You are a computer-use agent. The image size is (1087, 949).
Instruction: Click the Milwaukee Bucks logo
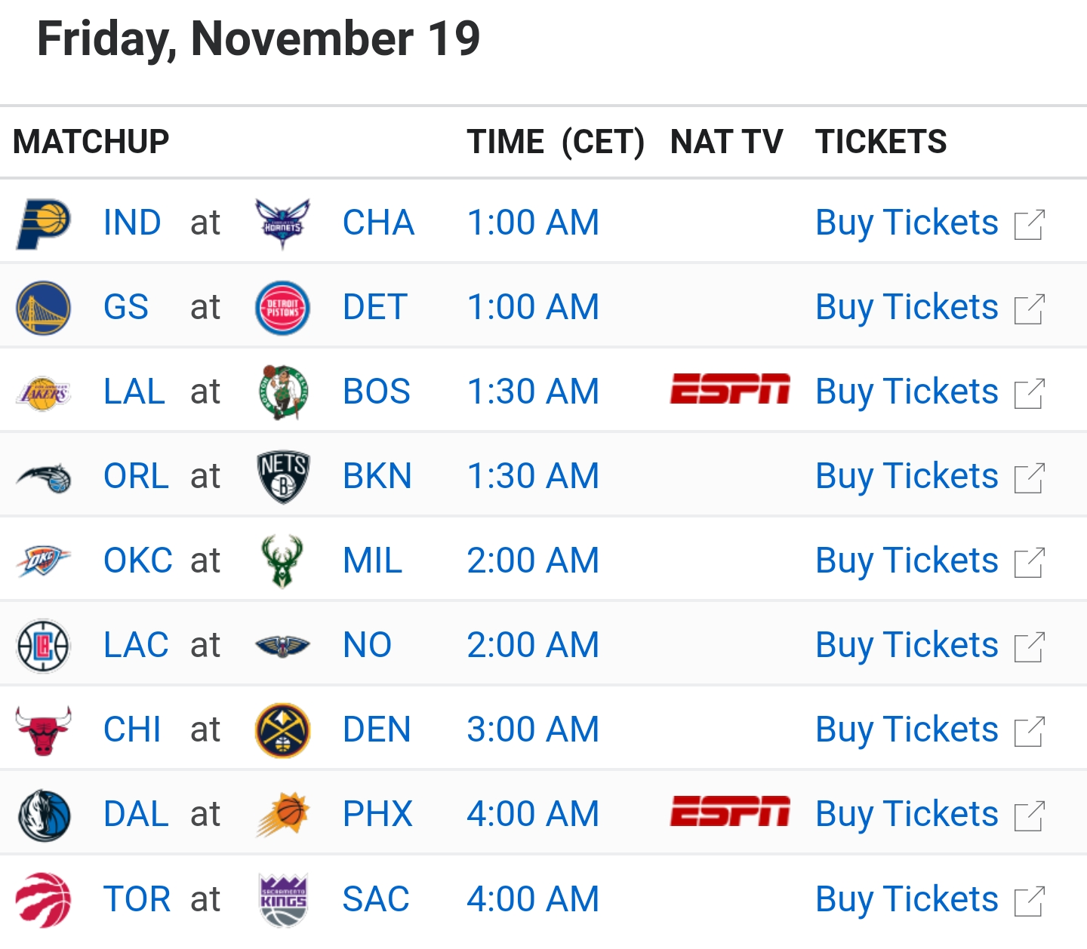(282, 561)
